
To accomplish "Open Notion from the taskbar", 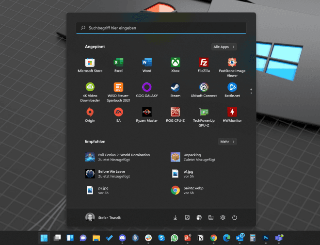I will pos(201,238).
